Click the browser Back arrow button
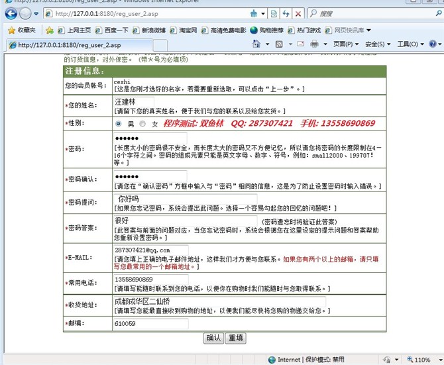Image resolution: width=444 pixels, height=365 pixels. (11, 14)
